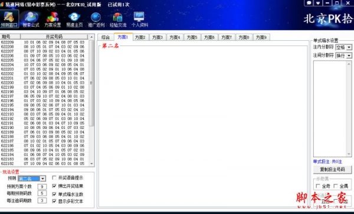Screen dimensions: 354x214
Task: Open the 推广返利 promotion rebate icon
Action: (x=96, y=20)
